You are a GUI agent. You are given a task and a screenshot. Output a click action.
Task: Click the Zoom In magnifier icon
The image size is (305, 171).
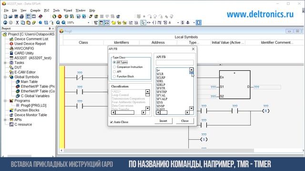tap(58, 23)
